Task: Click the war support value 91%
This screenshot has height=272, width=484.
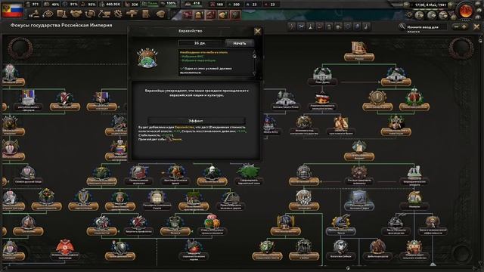Action: coord(74,5)
